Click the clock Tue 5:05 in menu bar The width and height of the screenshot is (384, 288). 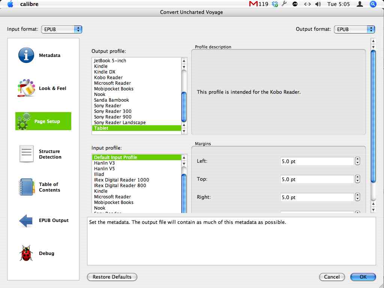point(339,4)
